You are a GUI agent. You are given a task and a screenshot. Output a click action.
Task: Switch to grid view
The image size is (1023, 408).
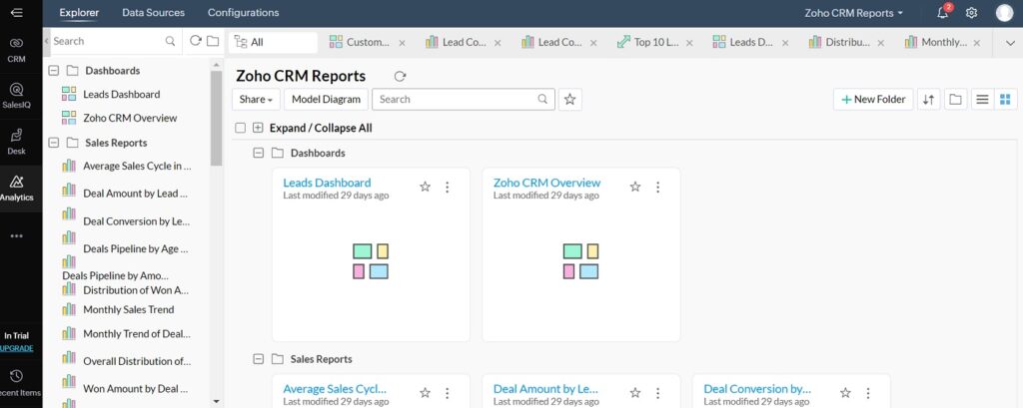[x=1005, y=99]
